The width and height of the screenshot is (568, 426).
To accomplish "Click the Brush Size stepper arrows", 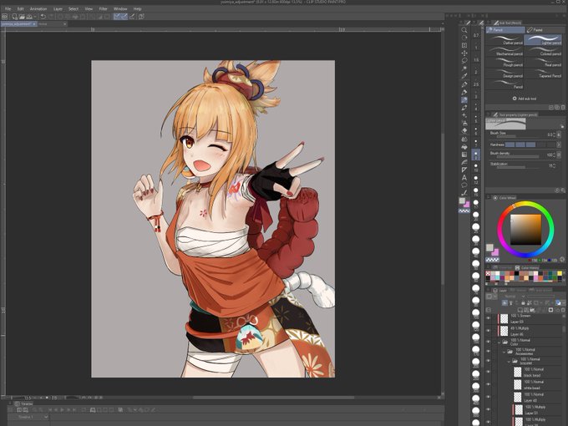I will coord(555,134).
